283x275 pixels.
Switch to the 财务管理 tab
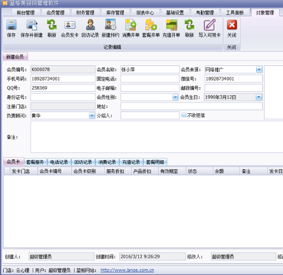point(85,13)
